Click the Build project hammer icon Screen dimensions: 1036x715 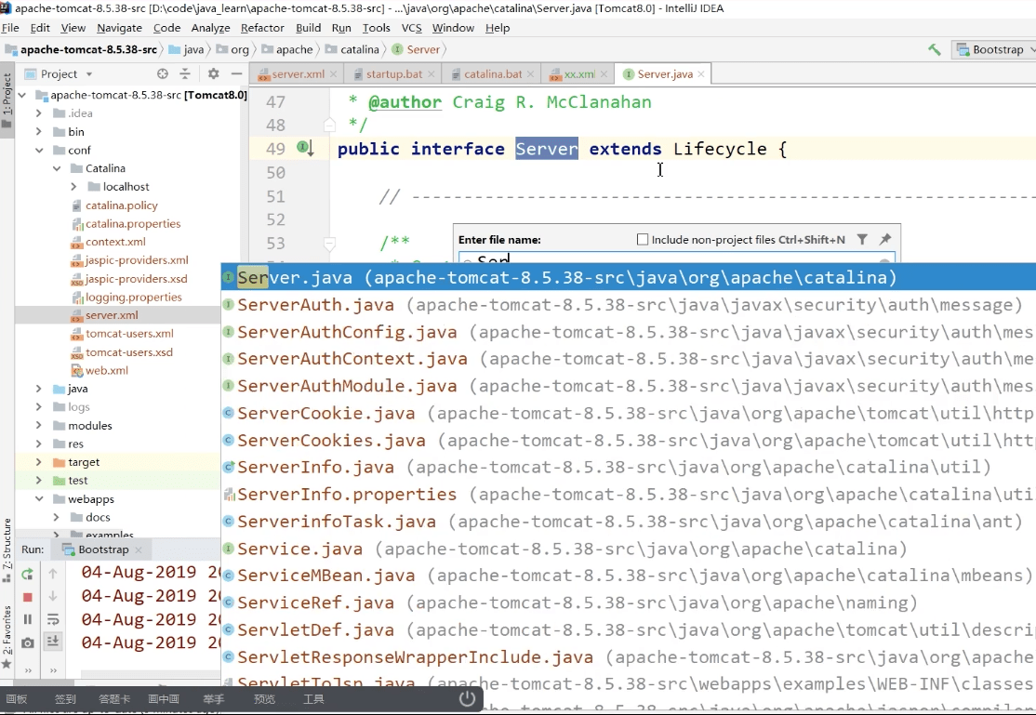(934, 50)
